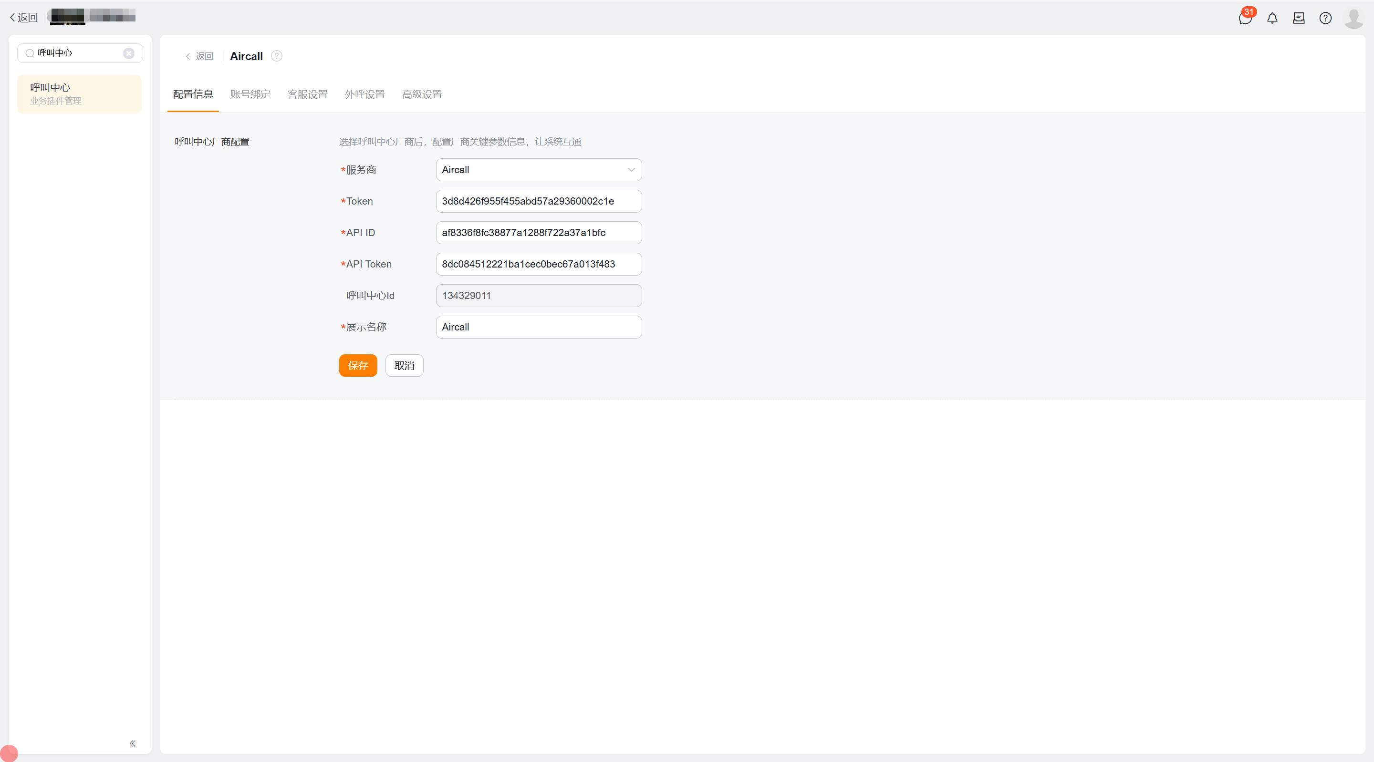Image resolution: width=1374 pixels, height=762 pixels.
Task: Open the task list icon in header
Action: tap(1299, 19)
